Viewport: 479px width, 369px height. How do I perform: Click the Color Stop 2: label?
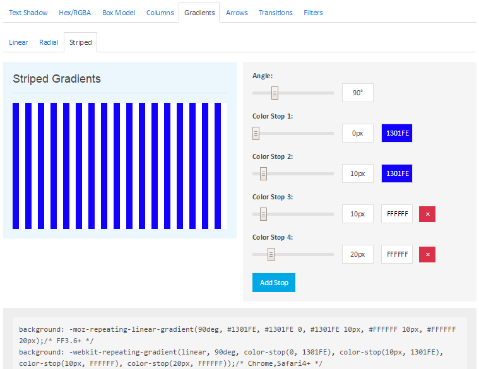click(273, 156)
